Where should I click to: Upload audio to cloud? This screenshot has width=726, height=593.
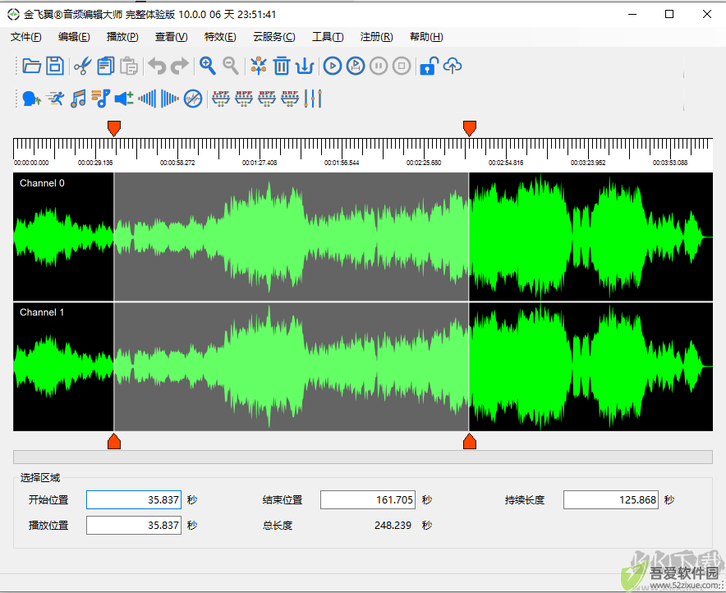pos(453,67)
